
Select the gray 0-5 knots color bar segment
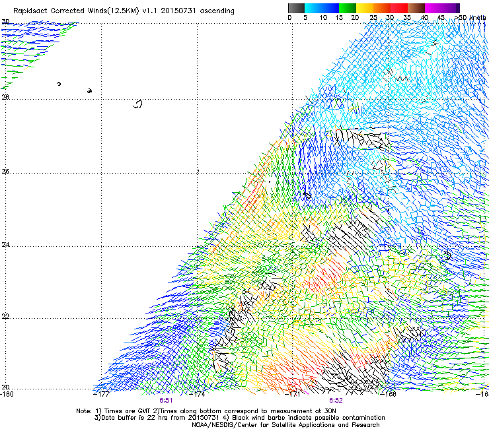pos(296,8)
